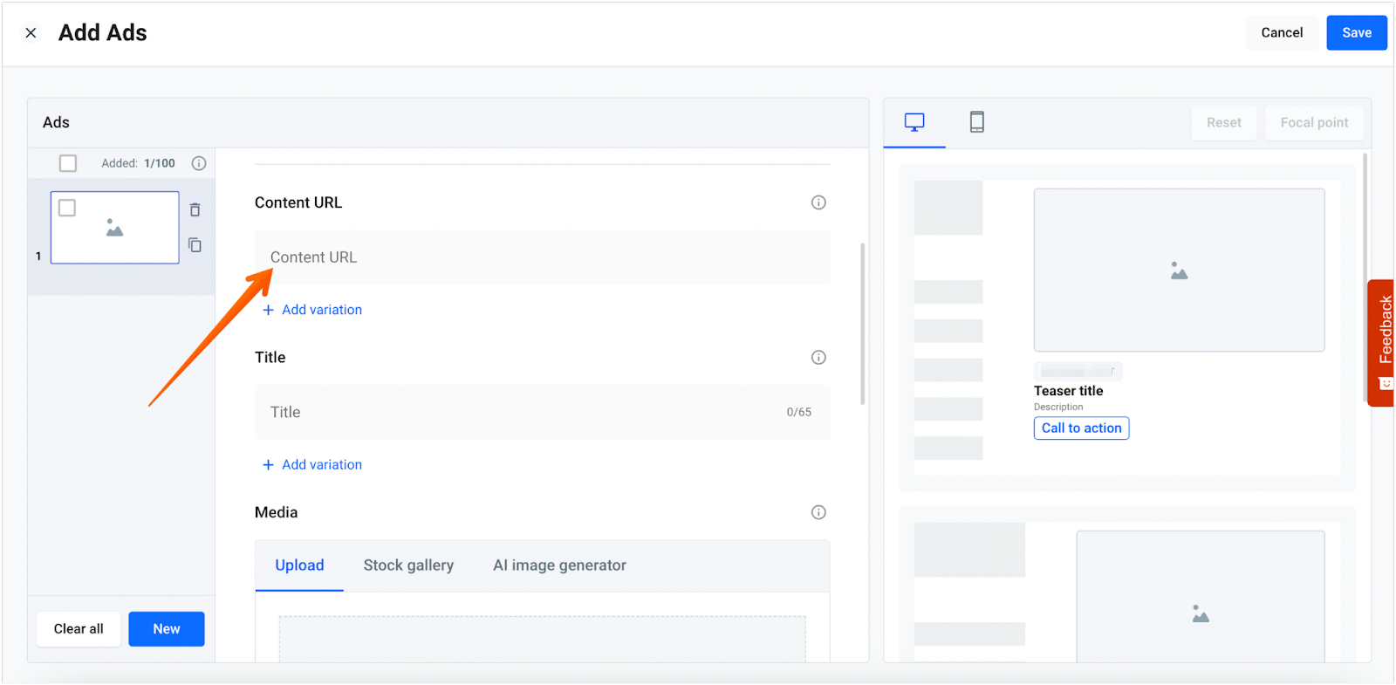Viewport: 1396px width, 685px height.
Task: Toggle the select-all ads checkbox
Action: click(68, 163)
